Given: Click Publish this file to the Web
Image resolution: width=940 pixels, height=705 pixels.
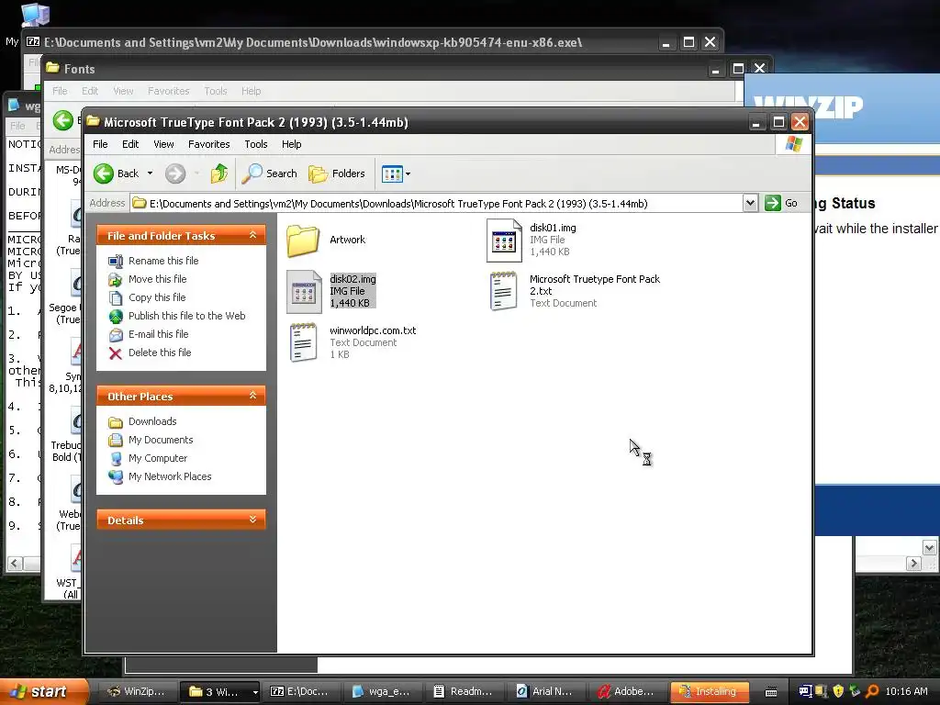Looking at the screenshot, I should pyautogui.click(x=186, y=316).
